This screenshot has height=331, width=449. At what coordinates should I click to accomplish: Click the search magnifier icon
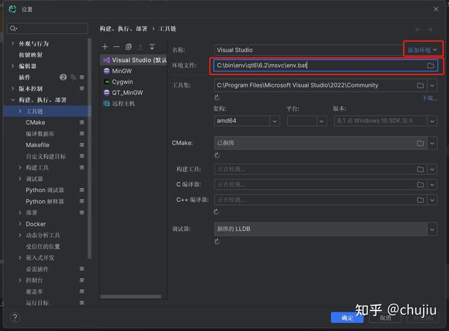[13, 28]
